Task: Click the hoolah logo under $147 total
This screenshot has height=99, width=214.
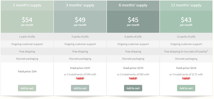Action: [80, 78]
